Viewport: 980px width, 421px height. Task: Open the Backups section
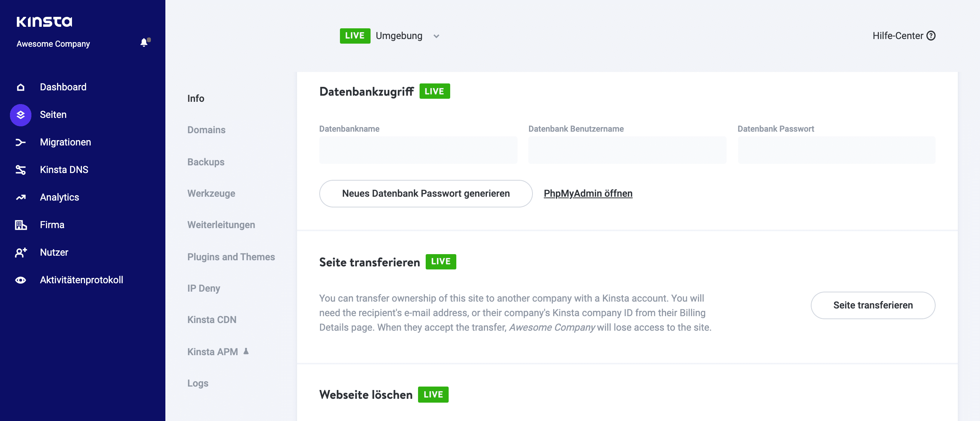tap(205, 162)
